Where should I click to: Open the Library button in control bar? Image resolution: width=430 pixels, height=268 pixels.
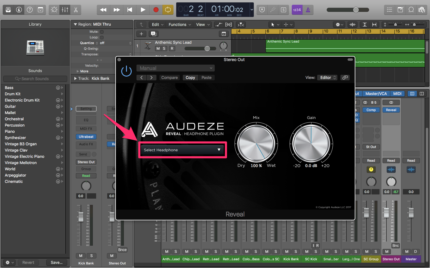(x=8, y=10)
